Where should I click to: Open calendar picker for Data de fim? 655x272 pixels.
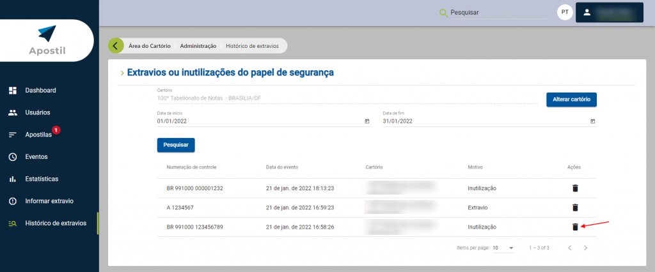tap(593, 121)
